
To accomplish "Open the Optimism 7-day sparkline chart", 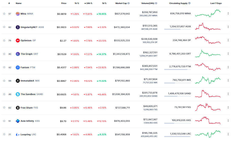I will point(208,40).
